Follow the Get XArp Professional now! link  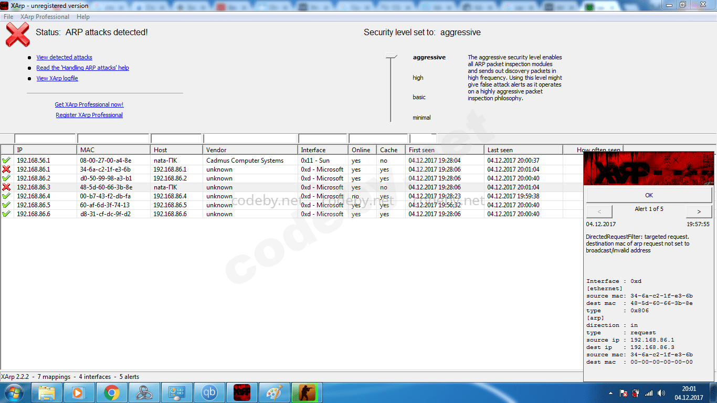(89, 104)
